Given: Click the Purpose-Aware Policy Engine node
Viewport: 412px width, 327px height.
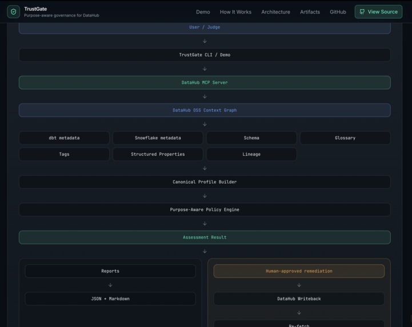Looking at the screenshot, I should click(x=205, y=209).
